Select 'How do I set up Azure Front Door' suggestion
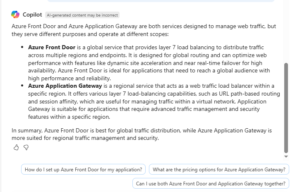The image size is (295, 192). coord(84,170)
